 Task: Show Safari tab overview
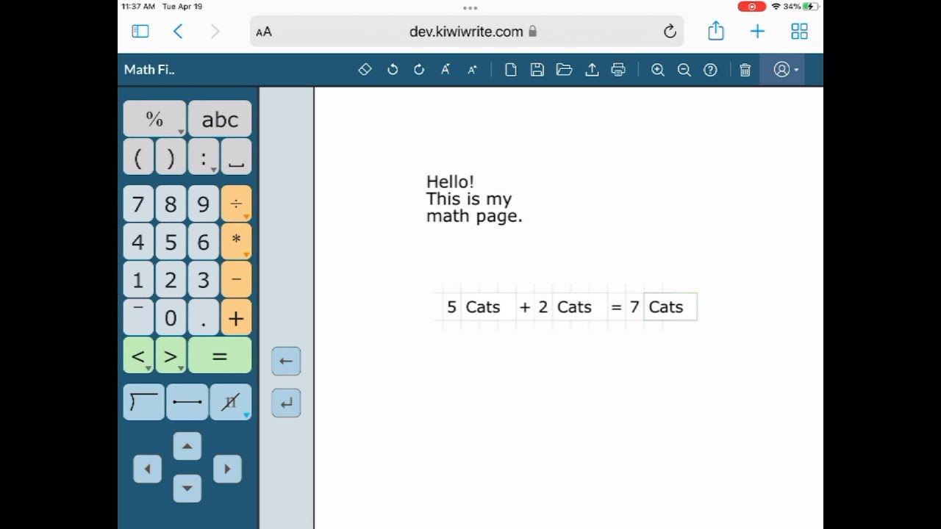coord(799,31)
